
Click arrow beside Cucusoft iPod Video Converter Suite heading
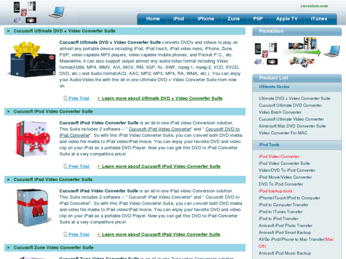pyautogui.click(x=9, y=112)
